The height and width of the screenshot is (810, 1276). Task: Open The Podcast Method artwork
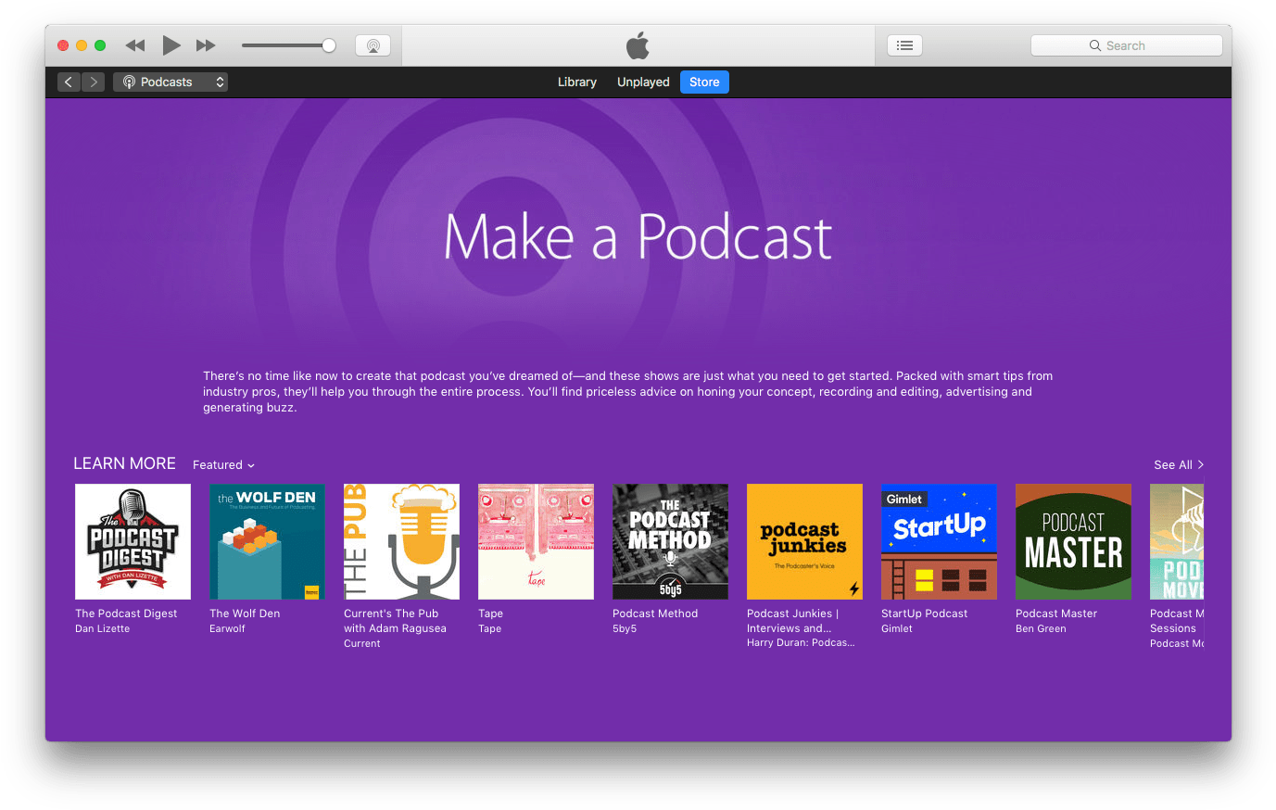pyautogui.click(x=670, y=541)
